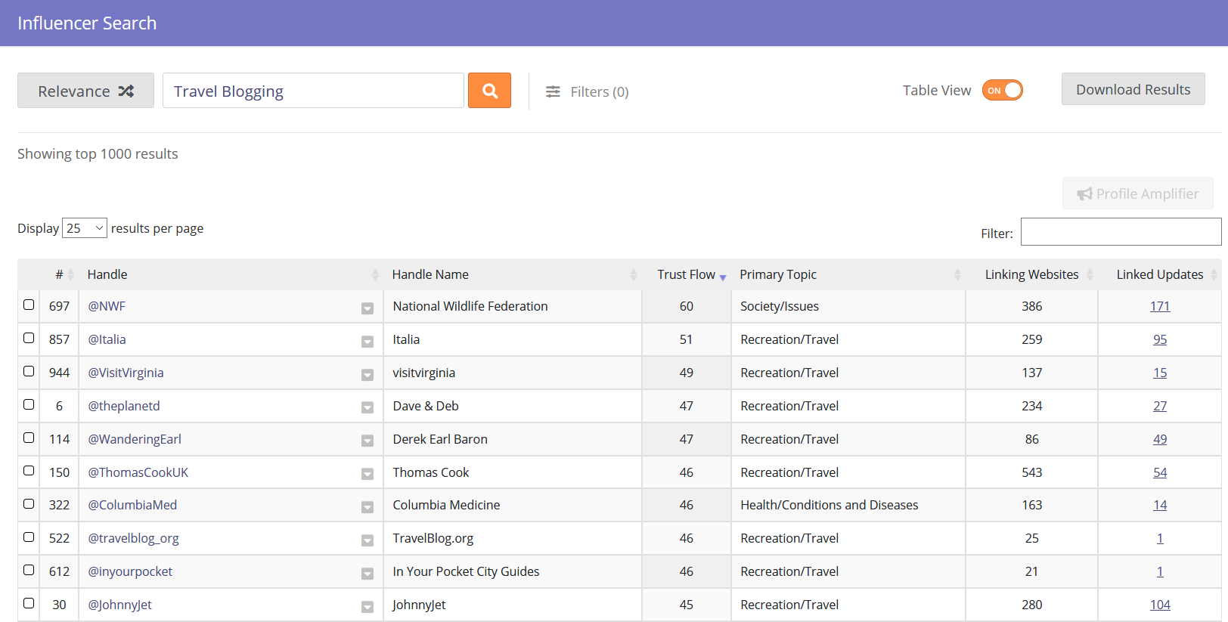
Task: Sort by the Primary Topic header
Action: pos(778,274)
